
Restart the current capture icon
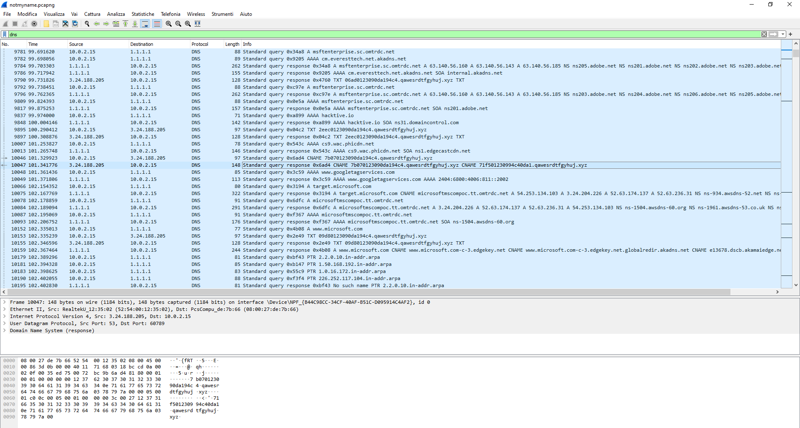(25, 24)
